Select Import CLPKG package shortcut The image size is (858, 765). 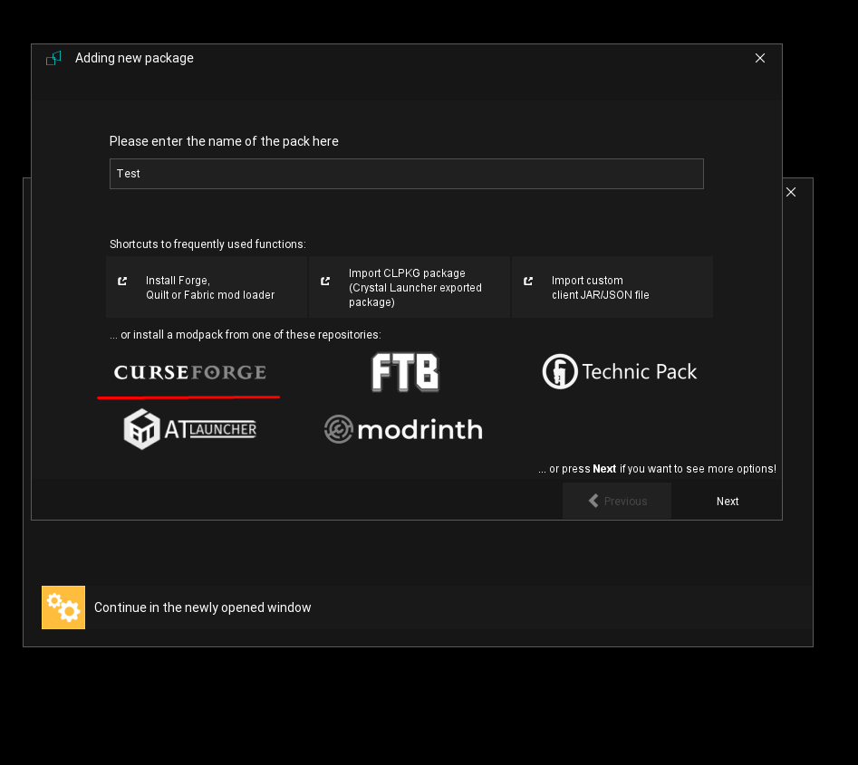pyautogui.click(x=415, y=288)
